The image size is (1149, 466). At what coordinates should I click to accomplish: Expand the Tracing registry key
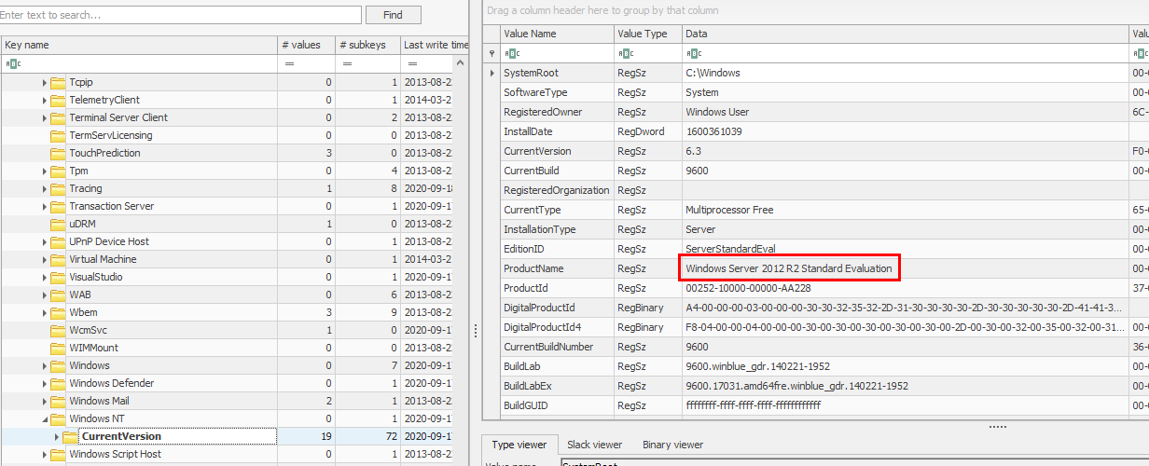tap(44, 188)
